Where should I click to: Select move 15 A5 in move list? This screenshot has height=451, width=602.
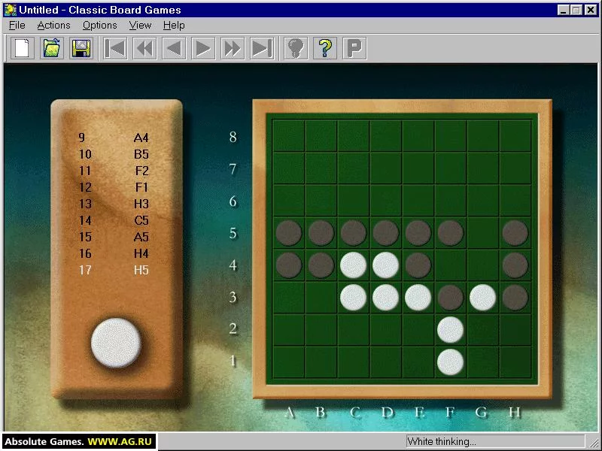pyautogui.click(x=114, y=237)
